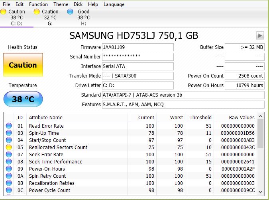The image size is (269, 200).
Task: Select the Power-On Hours attribute name
Action: point(47,169)
